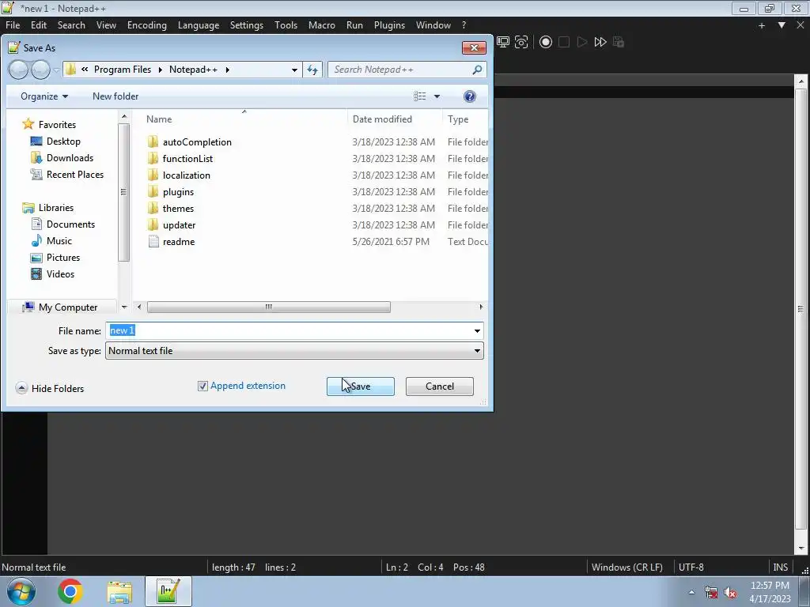Open the address bar history dropdown

tap(294, 70)
